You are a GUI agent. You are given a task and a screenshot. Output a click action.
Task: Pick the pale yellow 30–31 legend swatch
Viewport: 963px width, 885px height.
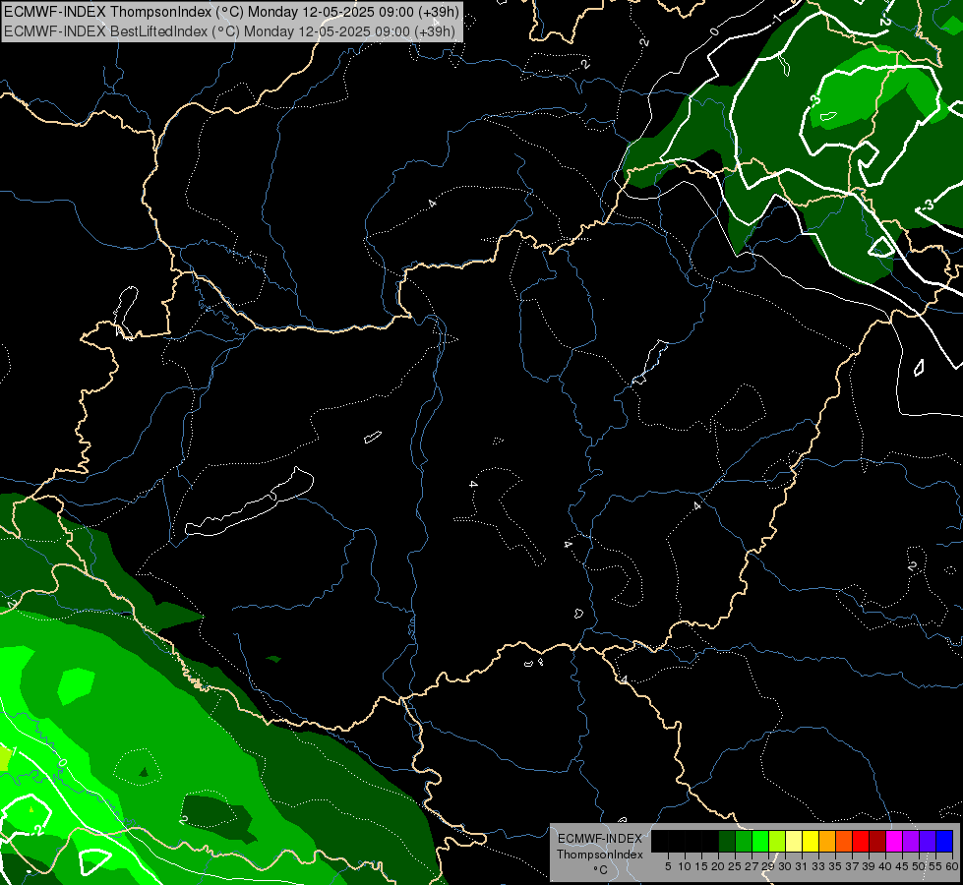pyautogui.click(x=794, y=841)
